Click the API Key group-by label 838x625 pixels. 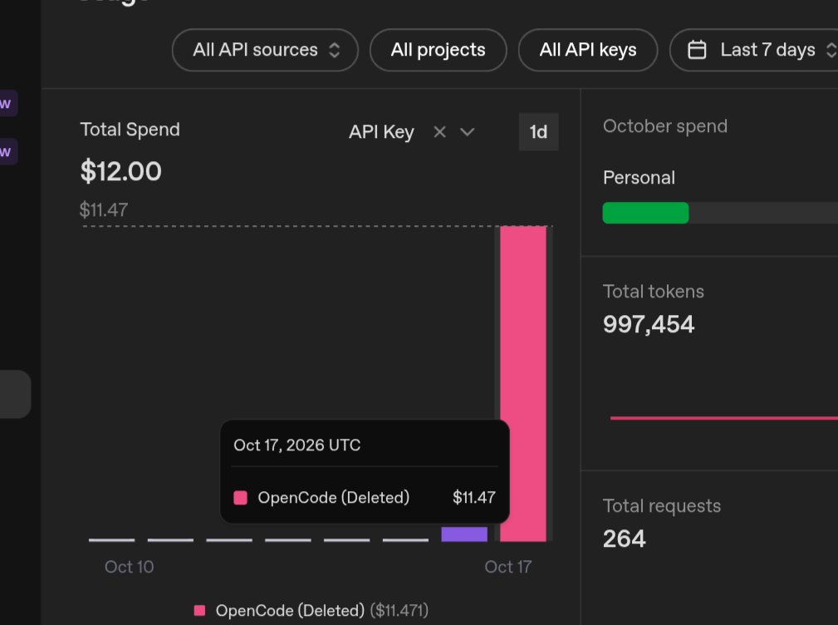point(381,132)
